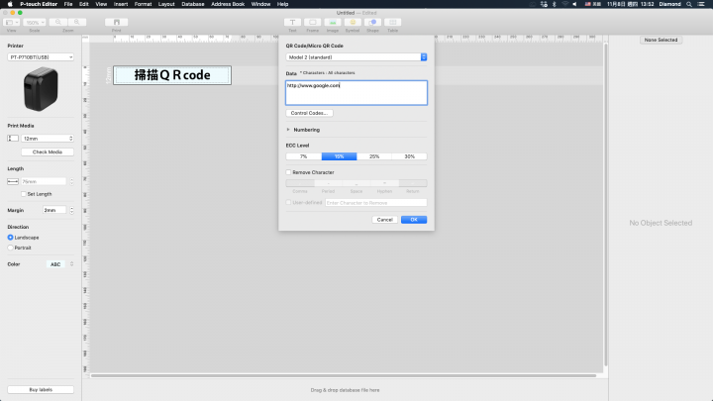Open the View menu
Viewport: 713px width, 401px height.
click(x=101, y=4)
